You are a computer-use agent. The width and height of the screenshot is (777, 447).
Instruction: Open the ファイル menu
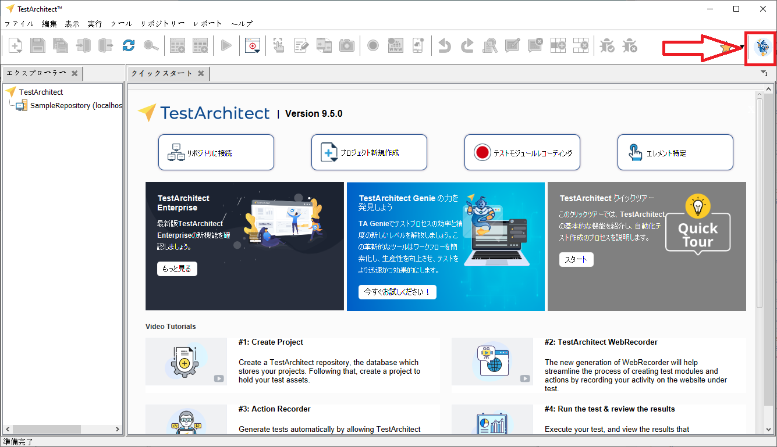19,24
